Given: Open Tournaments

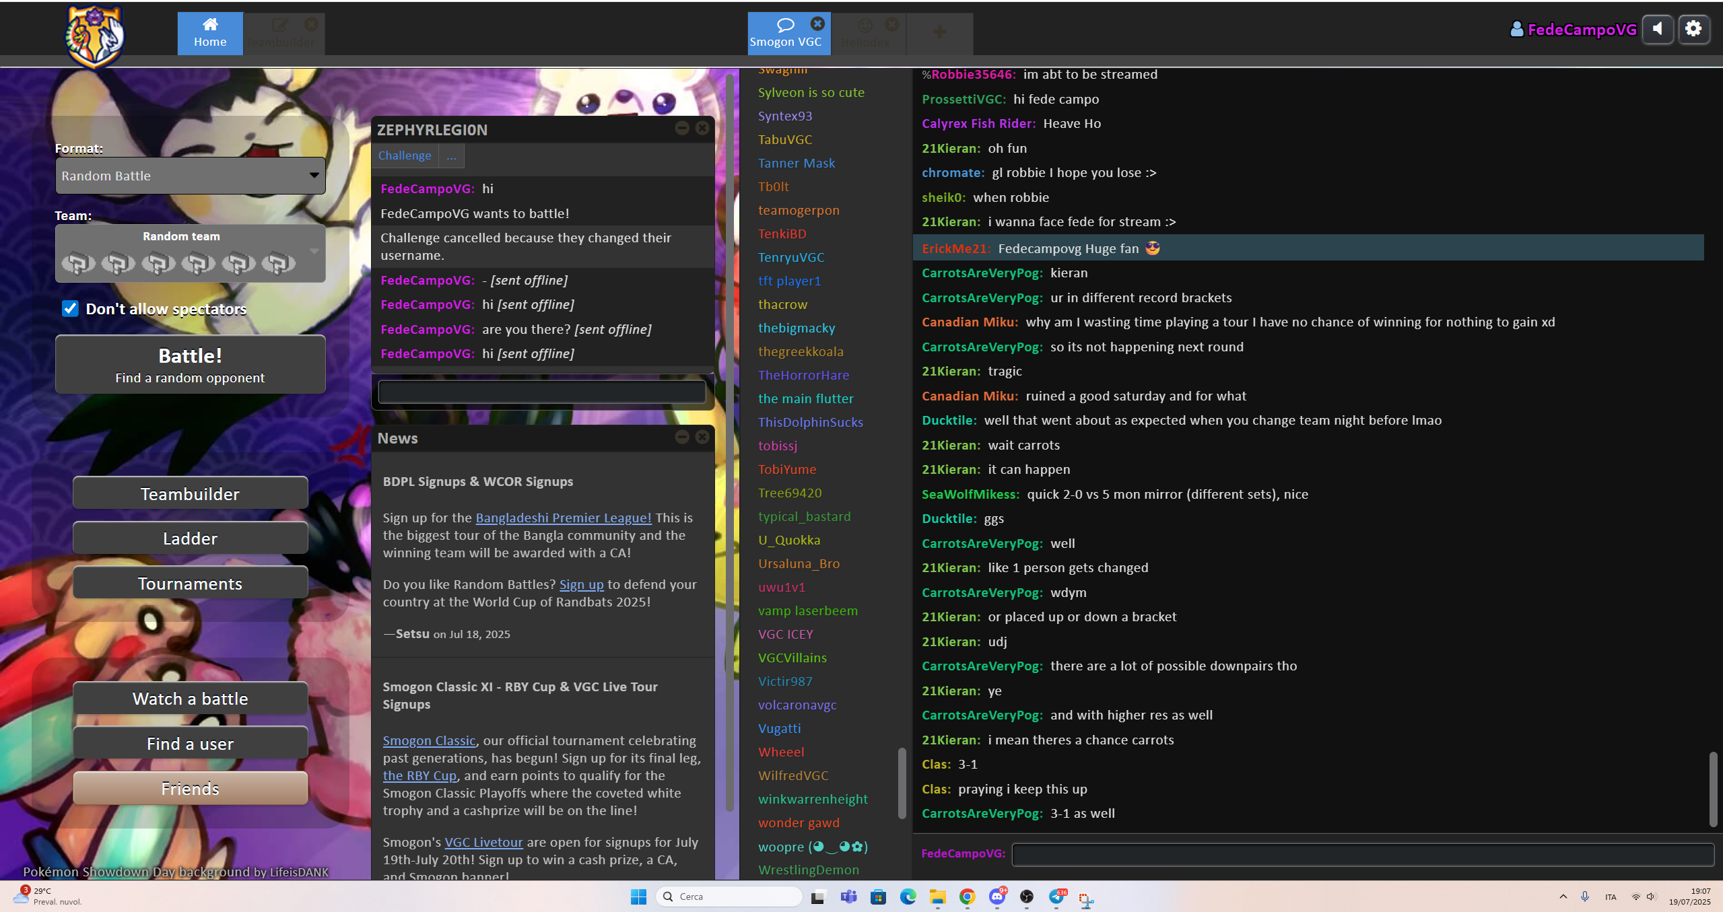Looking at the screenshot, I should pos(191,583).
